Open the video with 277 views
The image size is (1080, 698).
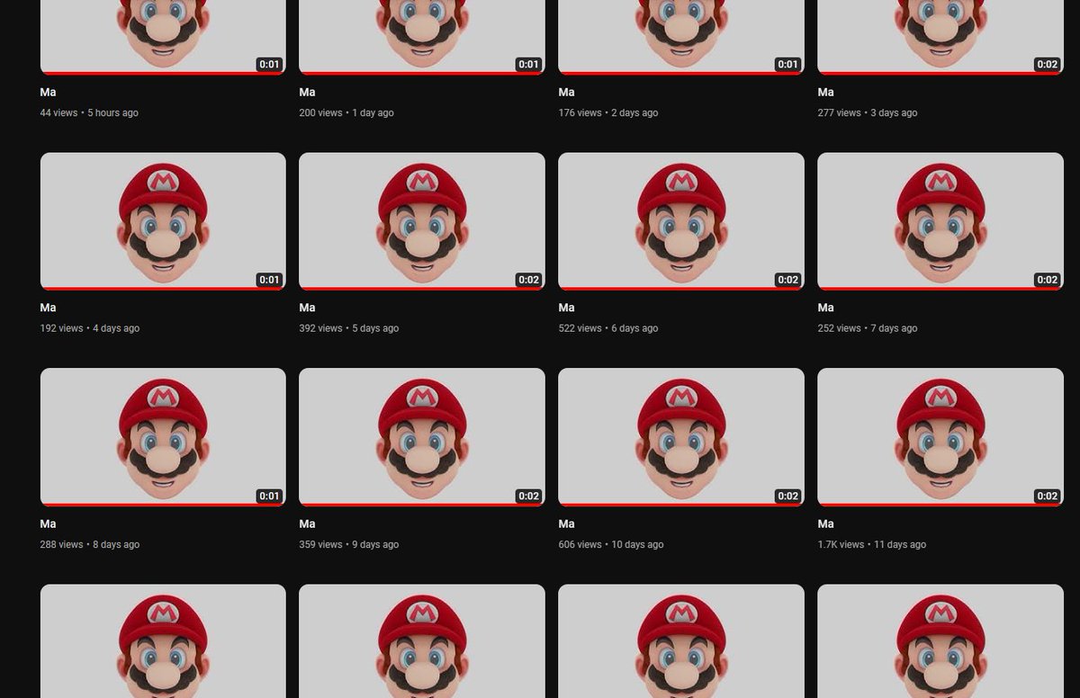tap(940, 36)
